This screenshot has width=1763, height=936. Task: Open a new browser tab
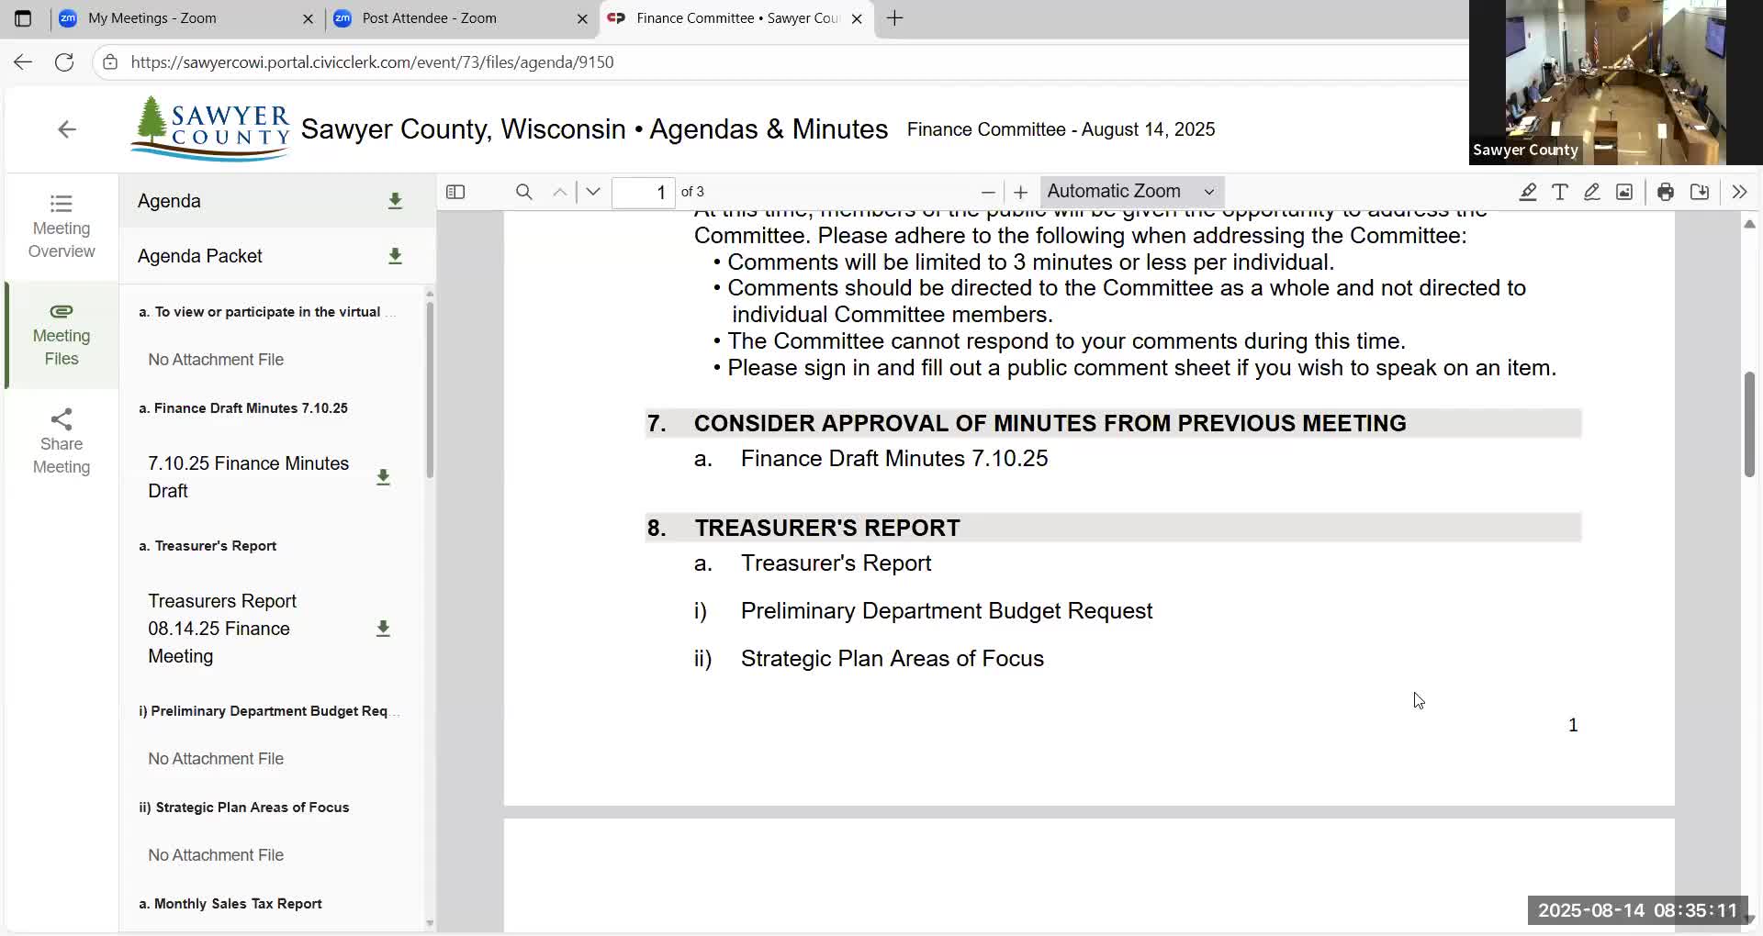(x=895, y=18)
